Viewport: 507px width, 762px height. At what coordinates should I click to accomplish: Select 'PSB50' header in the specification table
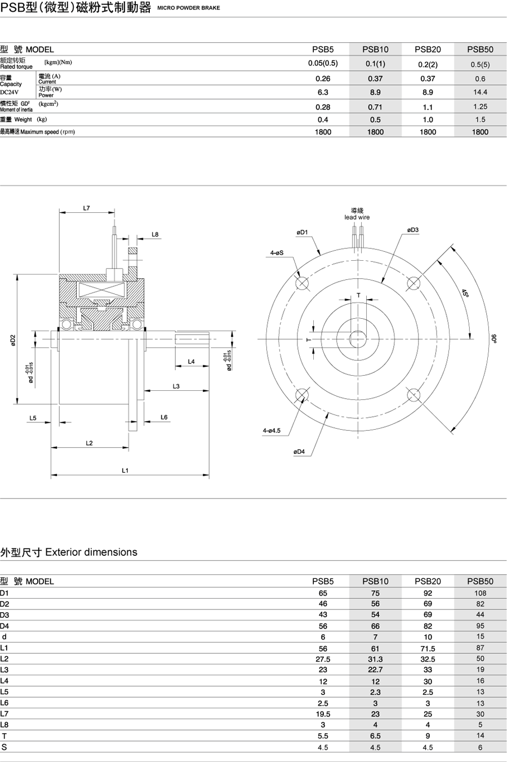tap(480, 49)
